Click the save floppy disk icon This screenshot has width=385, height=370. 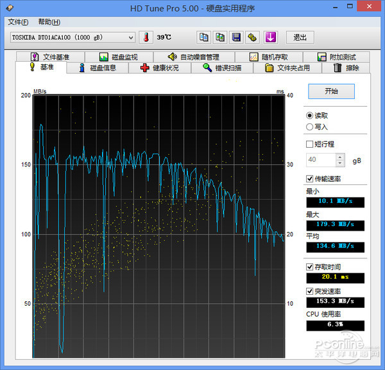[236, 37]
